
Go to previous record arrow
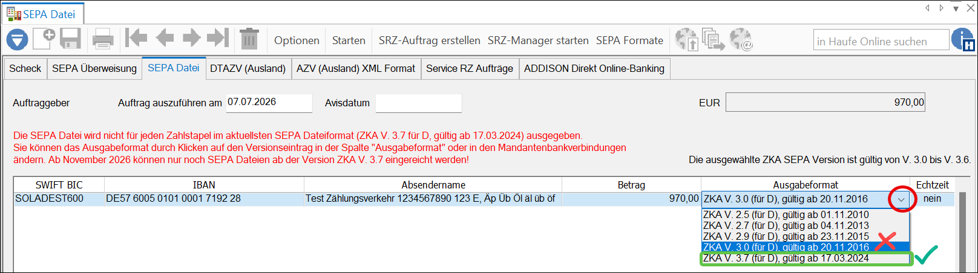[x=165, y=38]
